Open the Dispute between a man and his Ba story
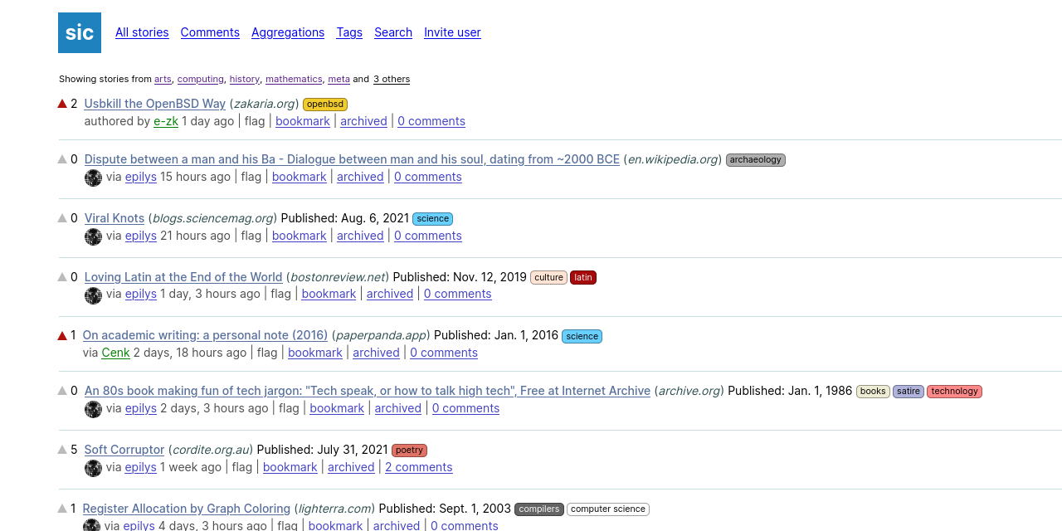 click(352, 159)
